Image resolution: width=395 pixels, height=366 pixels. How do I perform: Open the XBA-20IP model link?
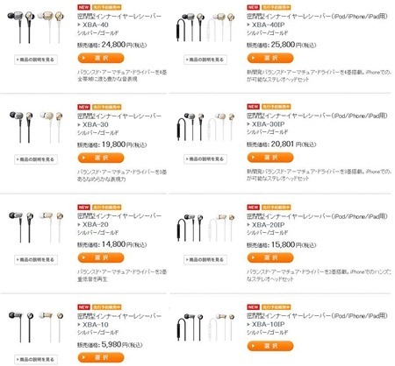click(268, 225)
